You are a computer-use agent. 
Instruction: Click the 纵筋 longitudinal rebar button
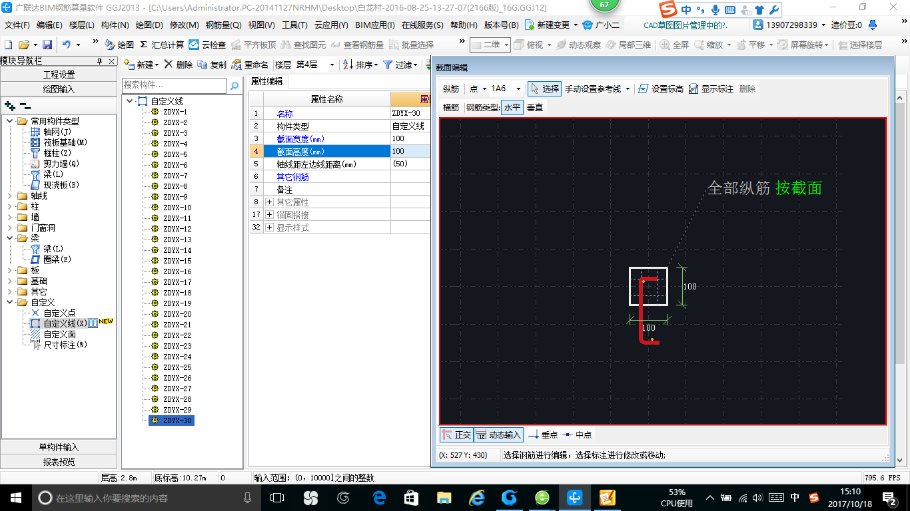click(x=451, y=88)
